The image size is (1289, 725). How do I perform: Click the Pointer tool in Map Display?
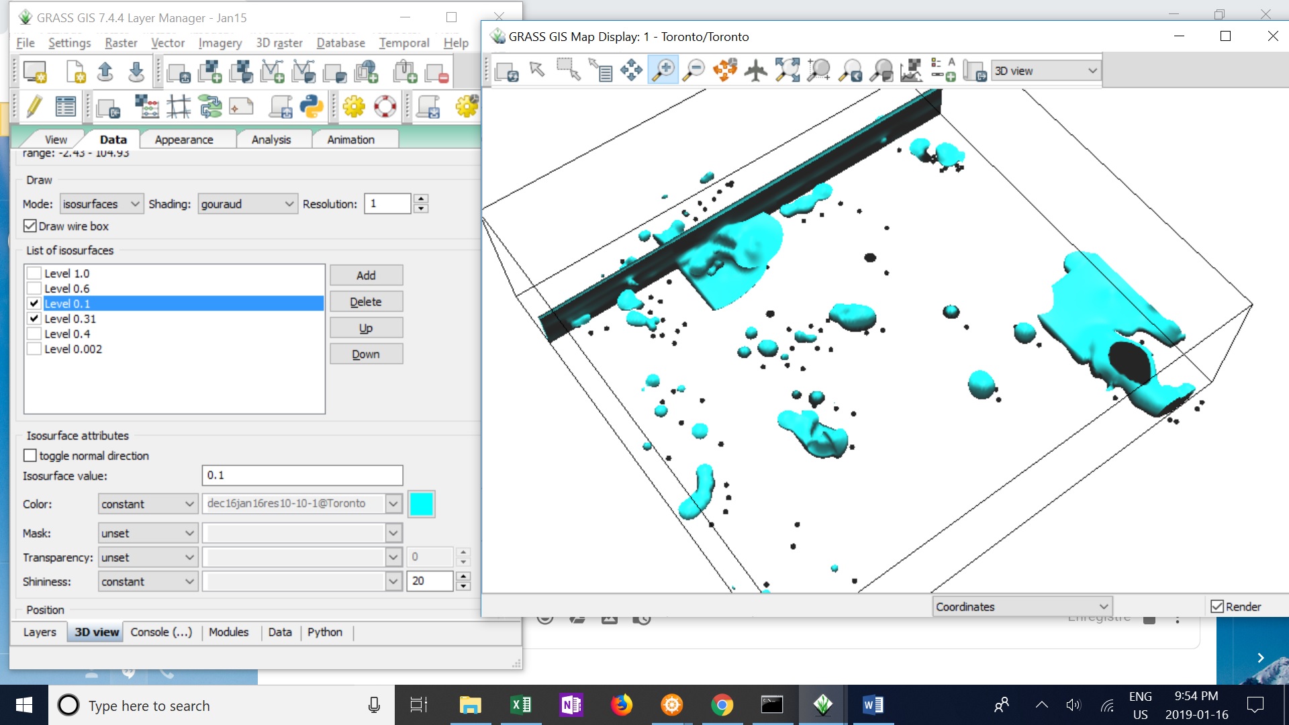tap(537, 70)
